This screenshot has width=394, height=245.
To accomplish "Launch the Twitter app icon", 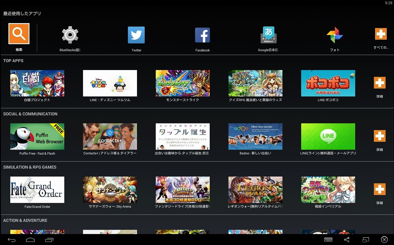I will point(136,35).
